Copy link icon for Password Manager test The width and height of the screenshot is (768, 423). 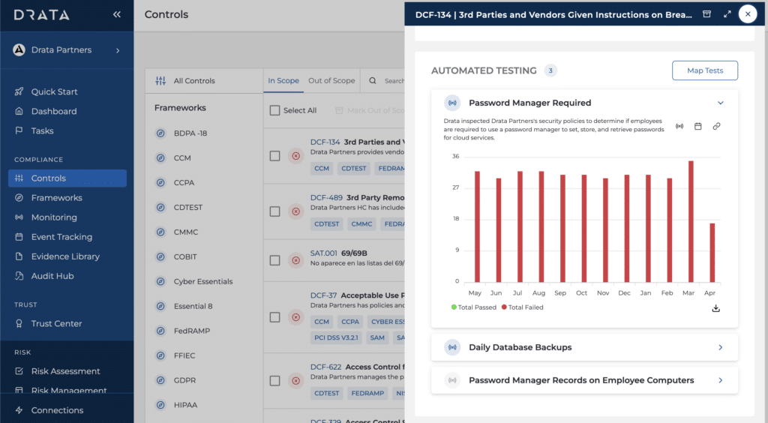tap(716, 126)
